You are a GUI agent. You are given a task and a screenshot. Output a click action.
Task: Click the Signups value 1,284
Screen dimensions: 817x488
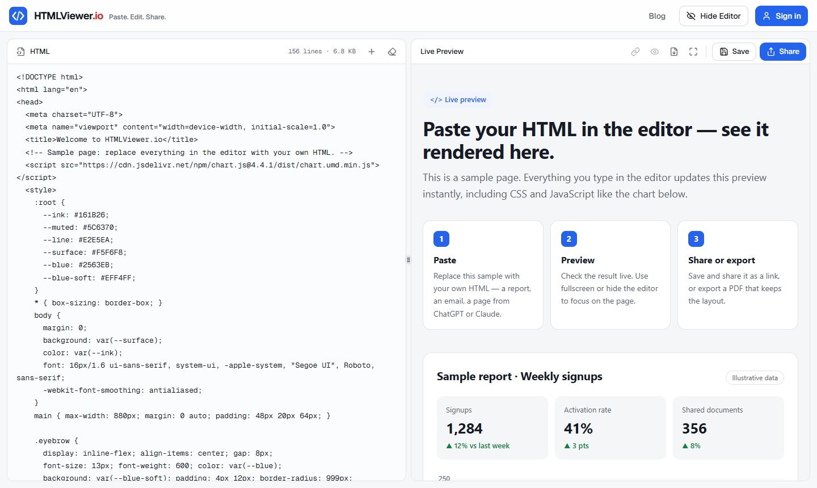tap(464, 428)
